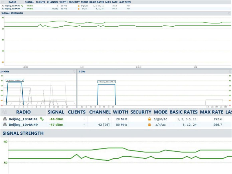
Task: Click radio tower icon for enlarged Beijing_10:4A:41
Action: [5, 119]
